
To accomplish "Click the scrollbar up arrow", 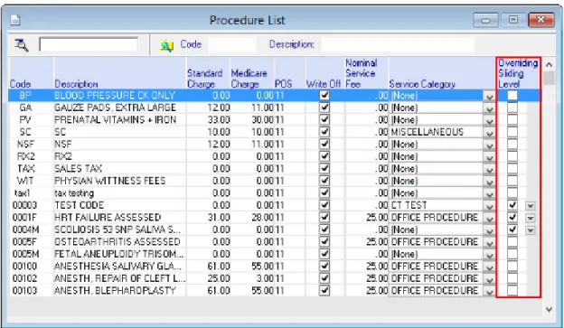I will [549, 65].
